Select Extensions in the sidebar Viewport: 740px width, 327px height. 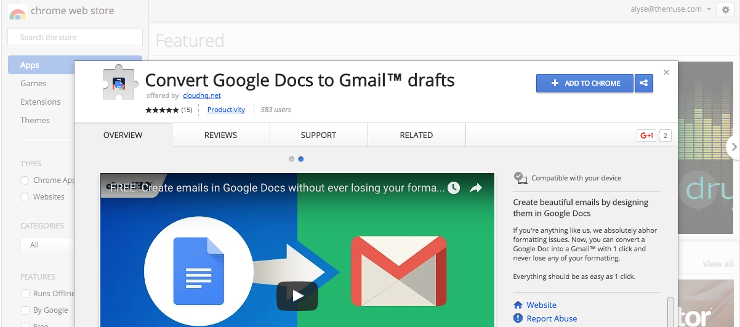41,102
